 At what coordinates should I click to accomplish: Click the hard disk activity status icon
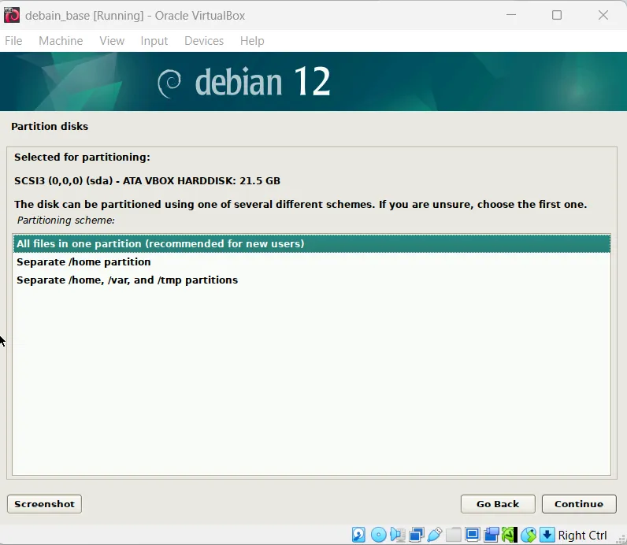click(358, 535)
